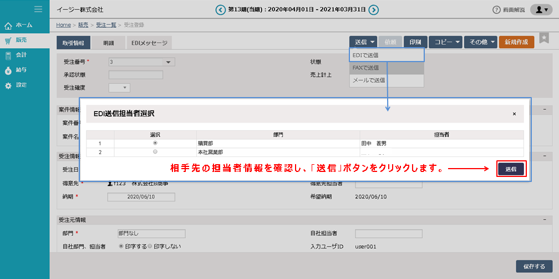
Task: Click the 送信 button in EDI dialog
Action: (511, 169)
